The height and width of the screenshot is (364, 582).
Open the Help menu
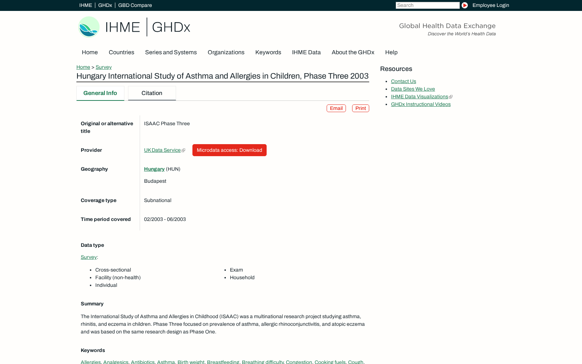pyautogui.click(x=391, y=52)
